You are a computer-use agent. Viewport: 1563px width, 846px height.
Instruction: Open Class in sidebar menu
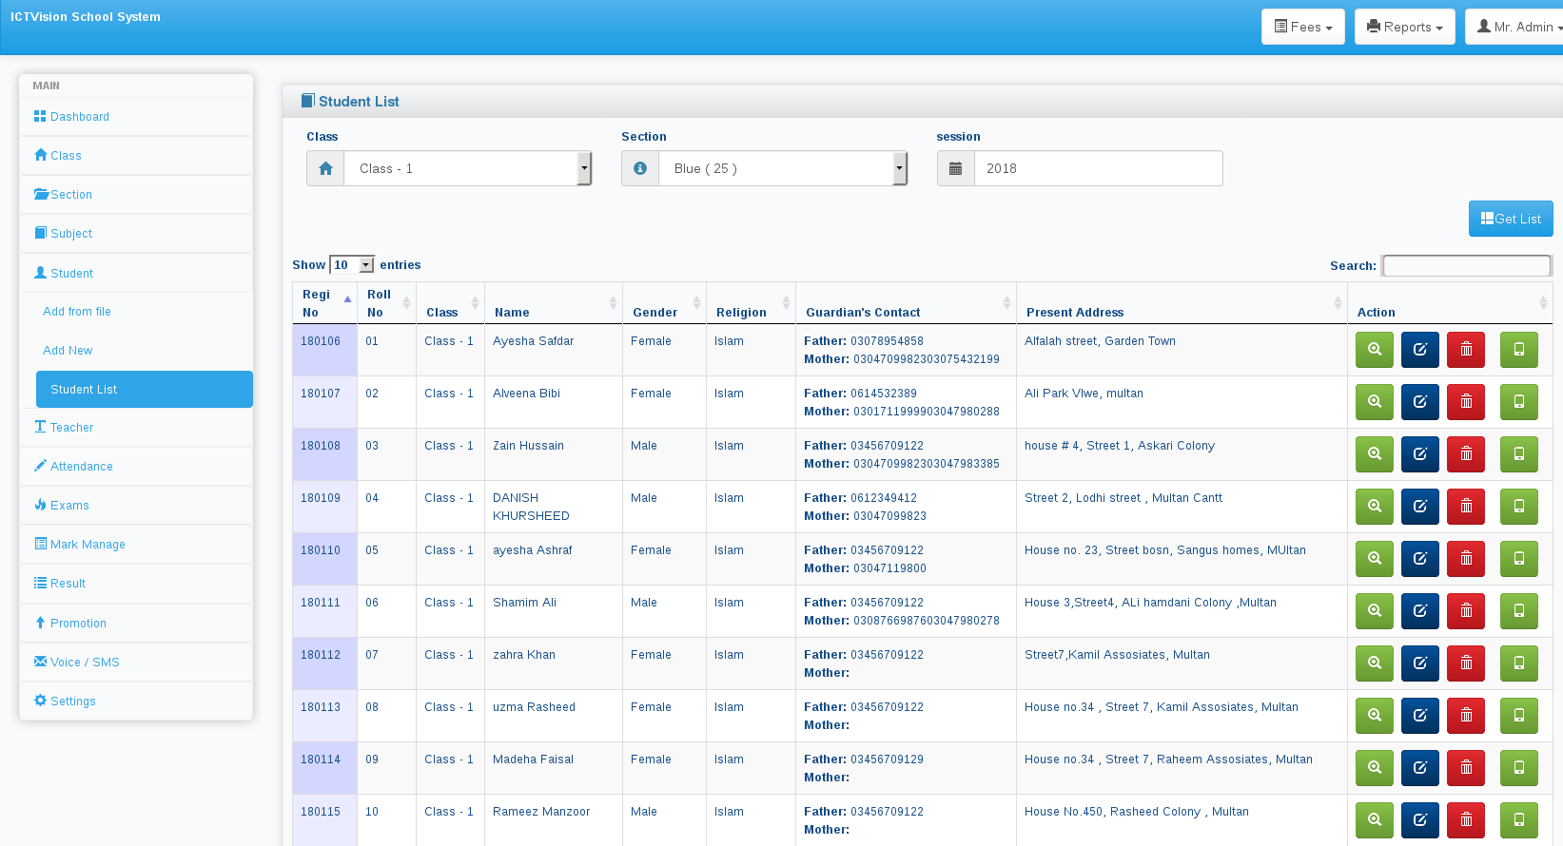[x=136, y=156]
